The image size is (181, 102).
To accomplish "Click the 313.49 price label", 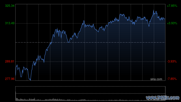I will click(x=10, y=23).
